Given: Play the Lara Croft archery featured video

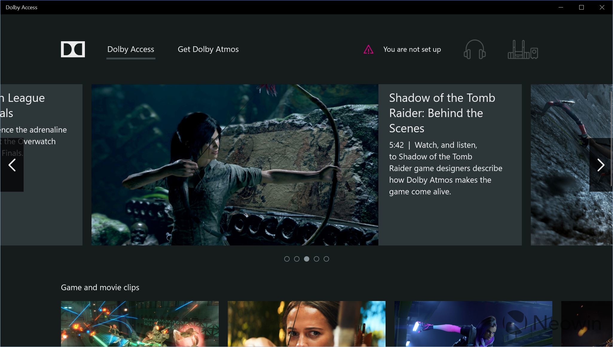Looking at the screenshot, I should tap(235, 165).
